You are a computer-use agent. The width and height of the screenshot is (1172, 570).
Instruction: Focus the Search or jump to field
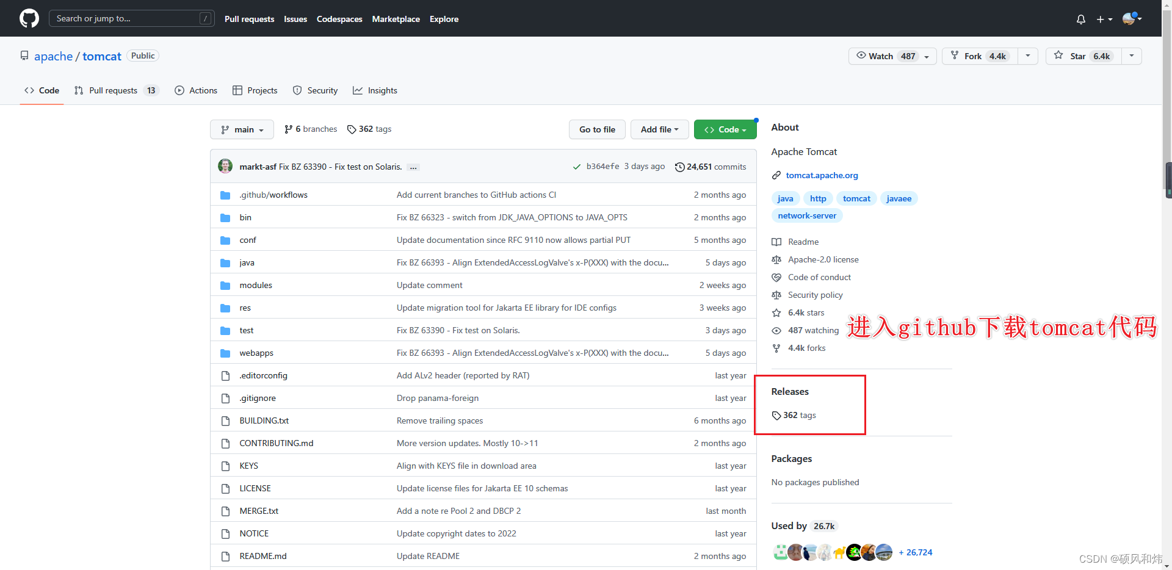point(131,18)
